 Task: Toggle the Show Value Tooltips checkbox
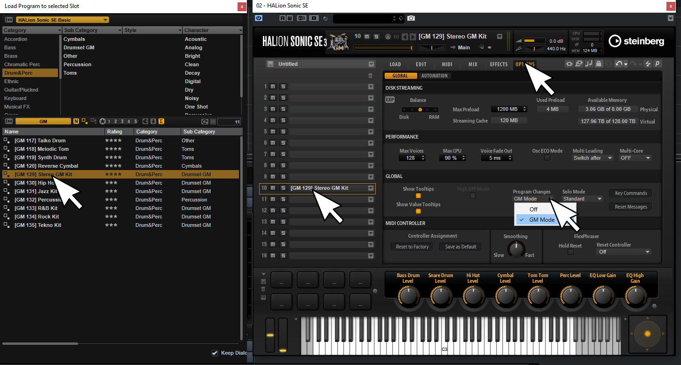[418, 211]
